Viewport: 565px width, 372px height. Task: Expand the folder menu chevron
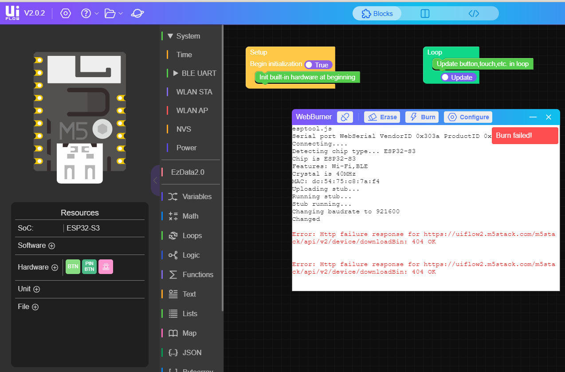pos(121,13)
